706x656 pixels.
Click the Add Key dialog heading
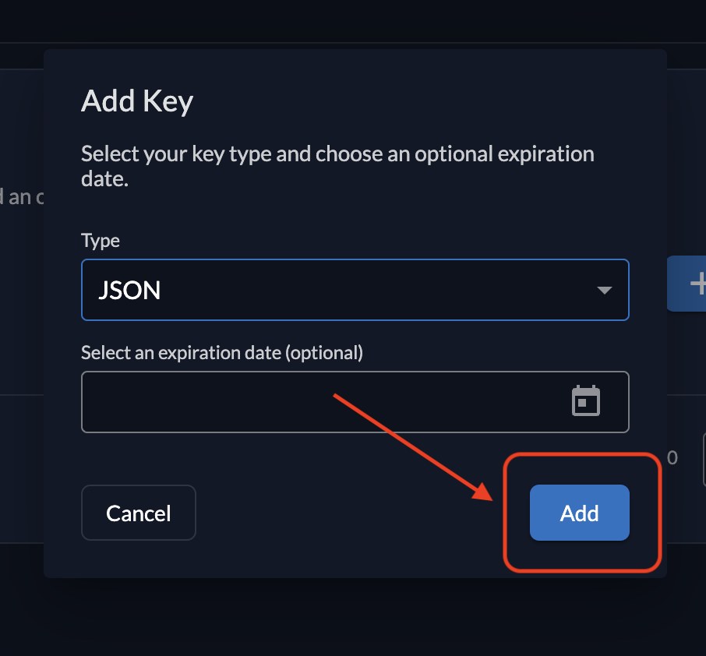[137, 101]
